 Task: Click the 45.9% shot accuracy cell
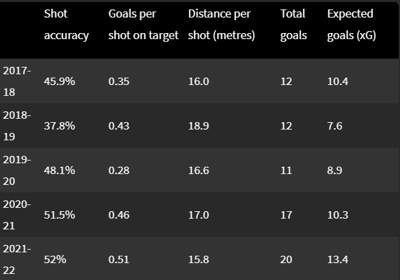click(x=59, y=82)
